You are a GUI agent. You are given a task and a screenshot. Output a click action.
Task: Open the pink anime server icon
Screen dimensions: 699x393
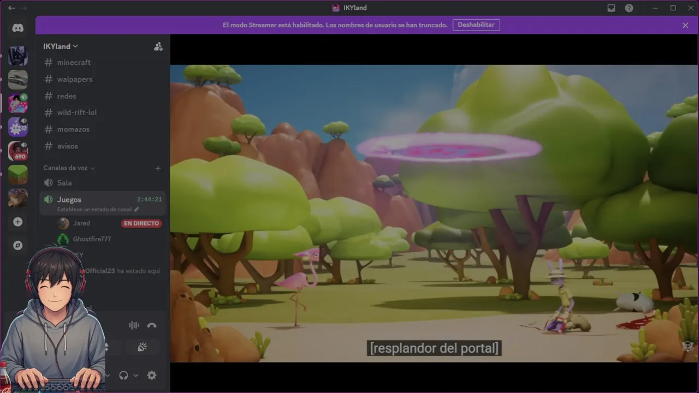click(x=18, y=103)
